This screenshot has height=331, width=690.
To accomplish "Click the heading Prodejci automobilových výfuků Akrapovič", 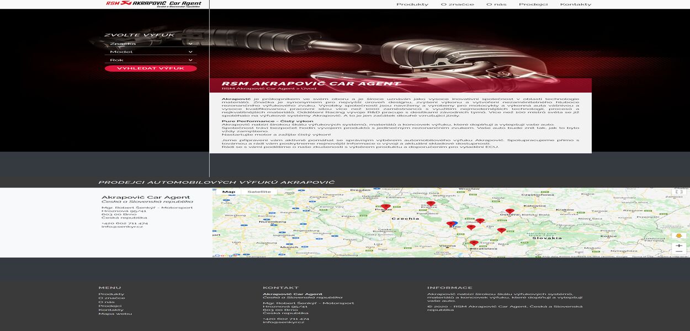I will point(217,182).
